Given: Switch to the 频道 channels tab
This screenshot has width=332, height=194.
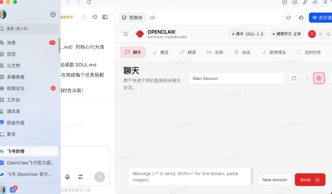Looking at the screenshot, I should click(187, 53).
